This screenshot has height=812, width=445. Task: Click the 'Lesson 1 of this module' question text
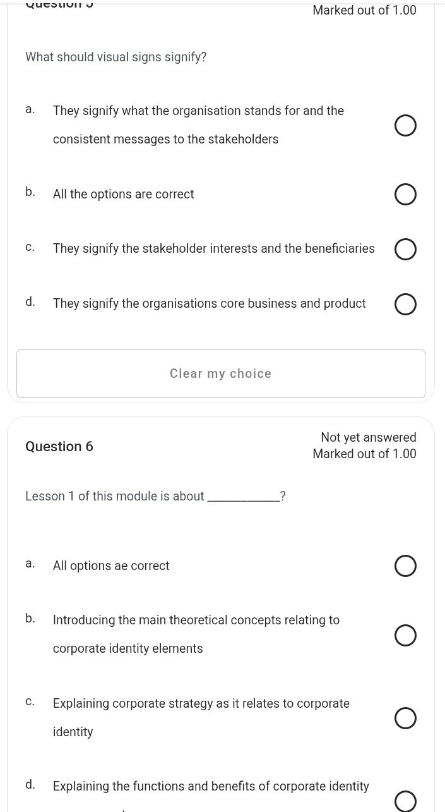(115, 497)
